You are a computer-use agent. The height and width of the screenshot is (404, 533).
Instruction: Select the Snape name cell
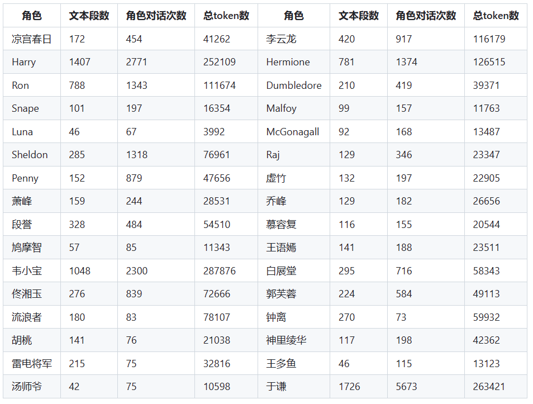pyautogui.click(x=32, y=108)
